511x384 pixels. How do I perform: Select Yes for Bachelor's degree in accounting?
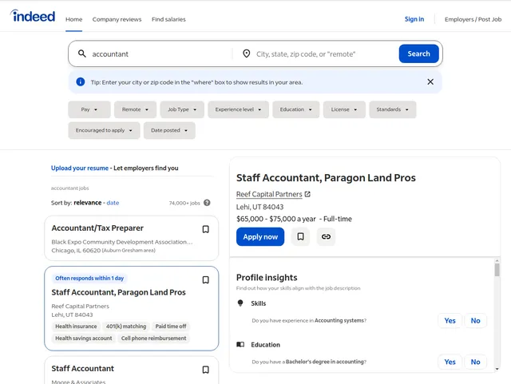[450, 362]
